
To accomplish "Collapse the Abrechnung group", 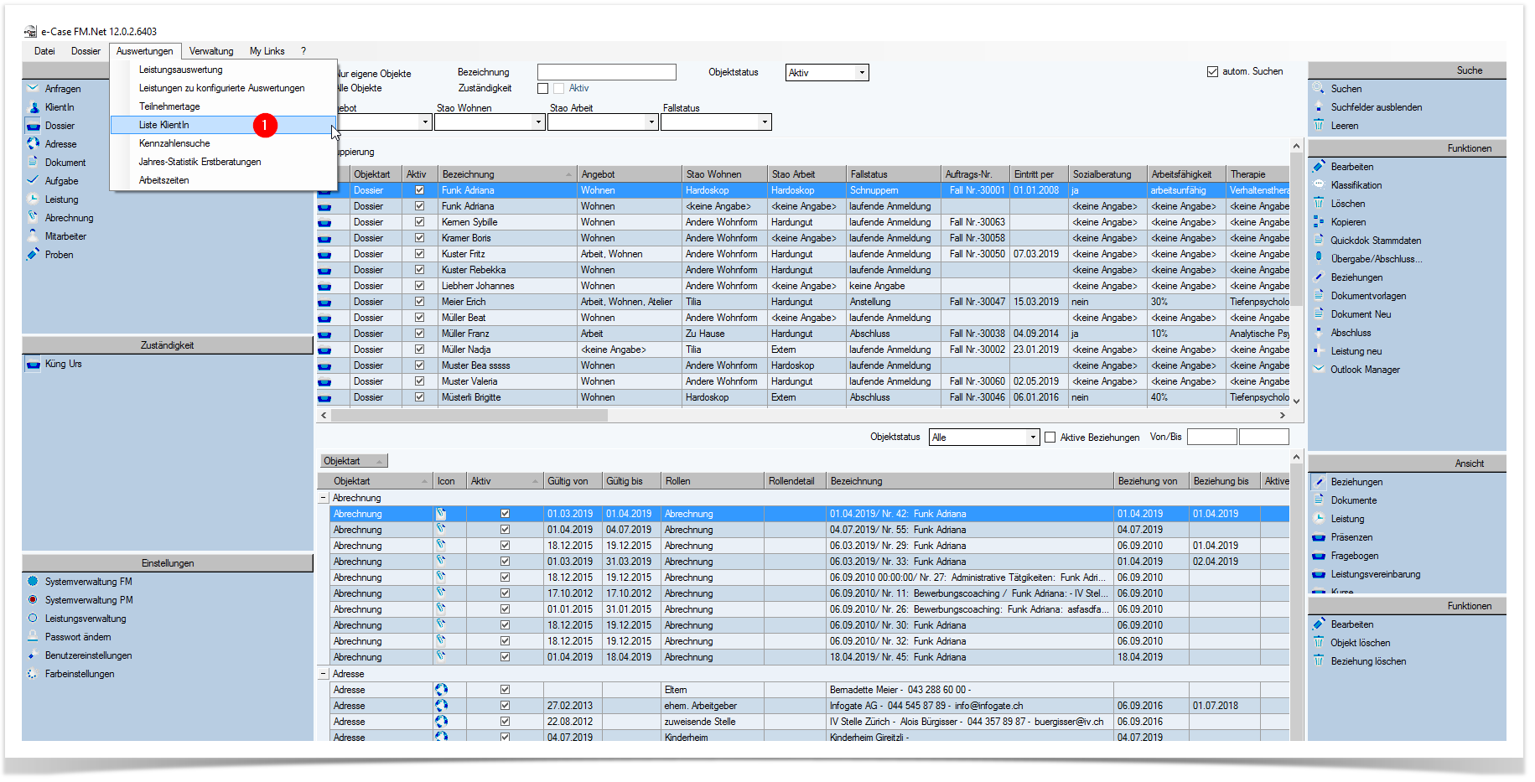I will coord(323,498).
